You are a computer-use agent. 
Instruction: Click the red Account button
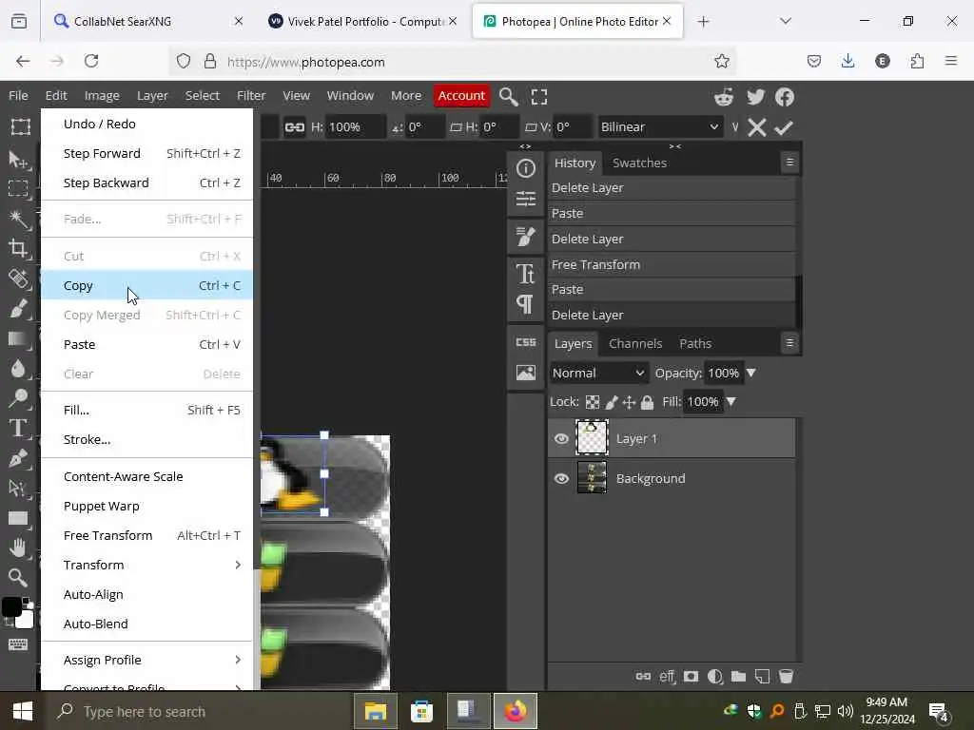(461, 96)
